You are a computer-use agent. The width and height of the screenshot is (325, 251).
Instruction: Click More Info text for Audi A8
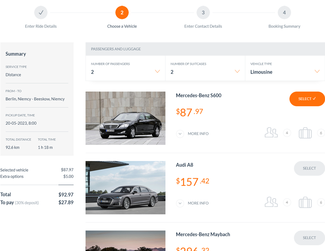tap(198, 203)
